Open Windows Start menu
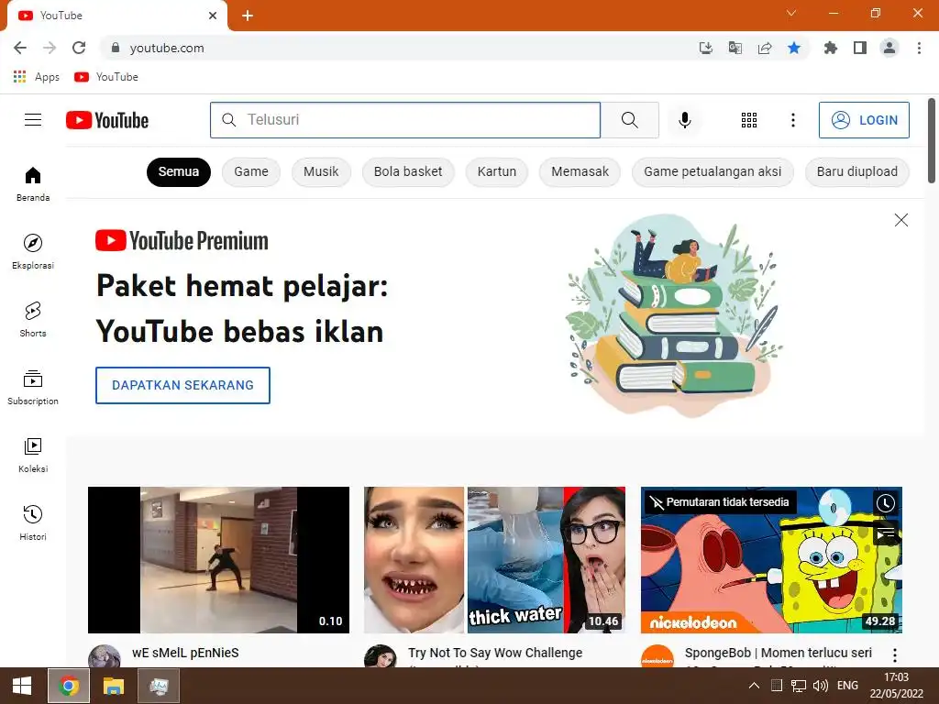 coord(22,686)
